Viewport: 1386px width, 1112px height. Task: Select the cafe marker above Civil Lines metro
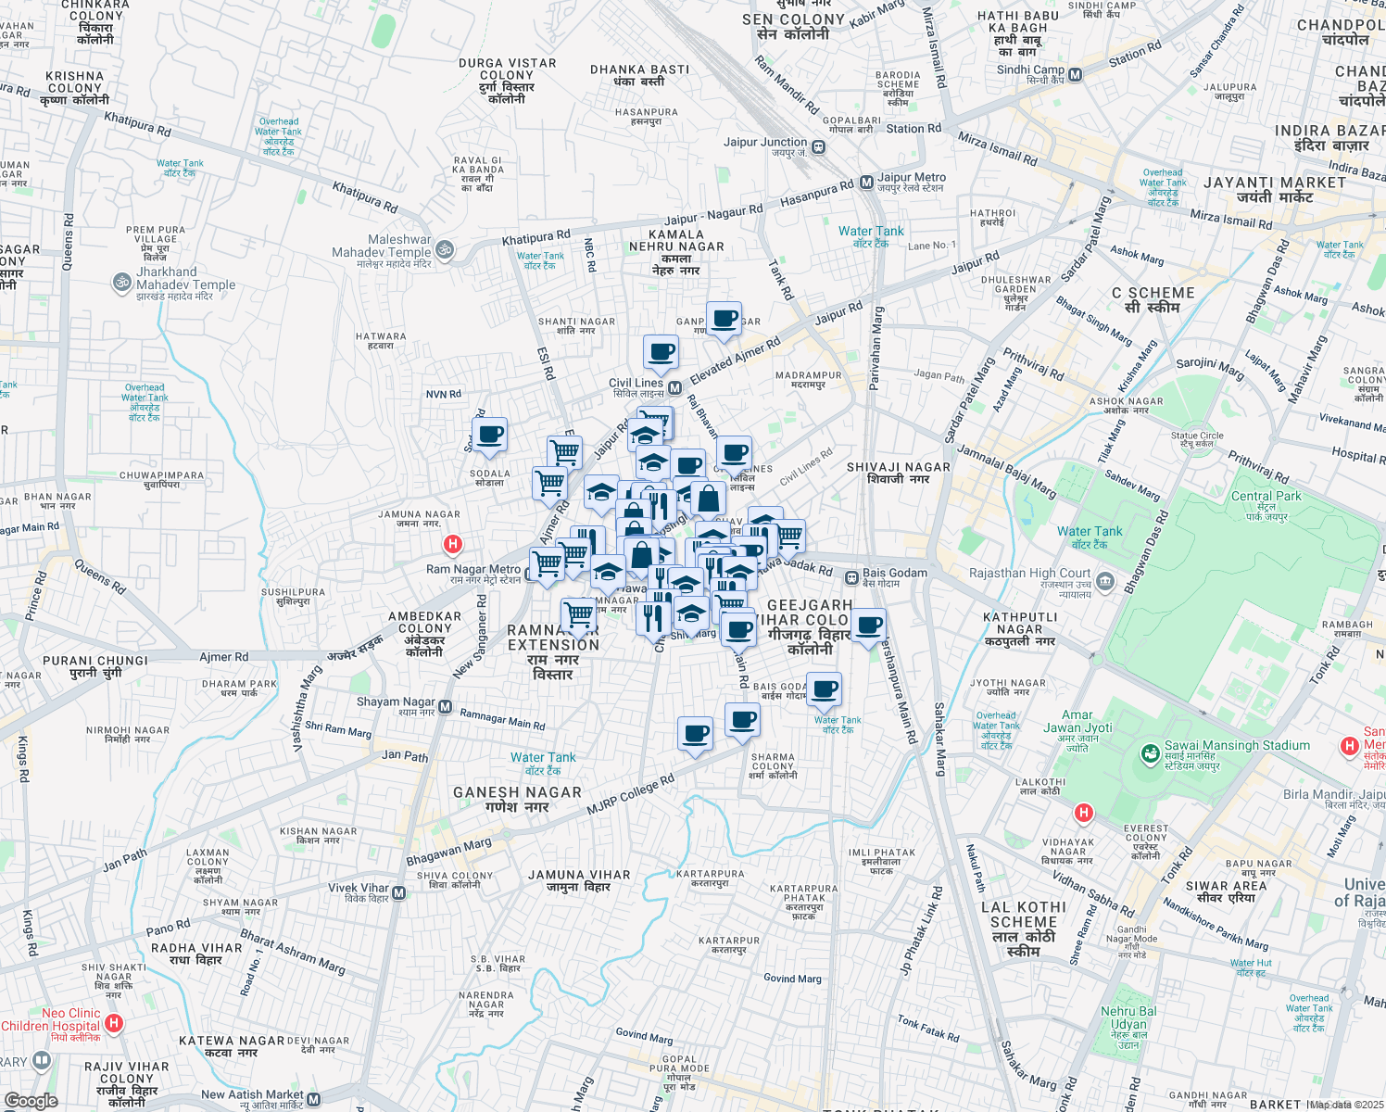[661, 353]
